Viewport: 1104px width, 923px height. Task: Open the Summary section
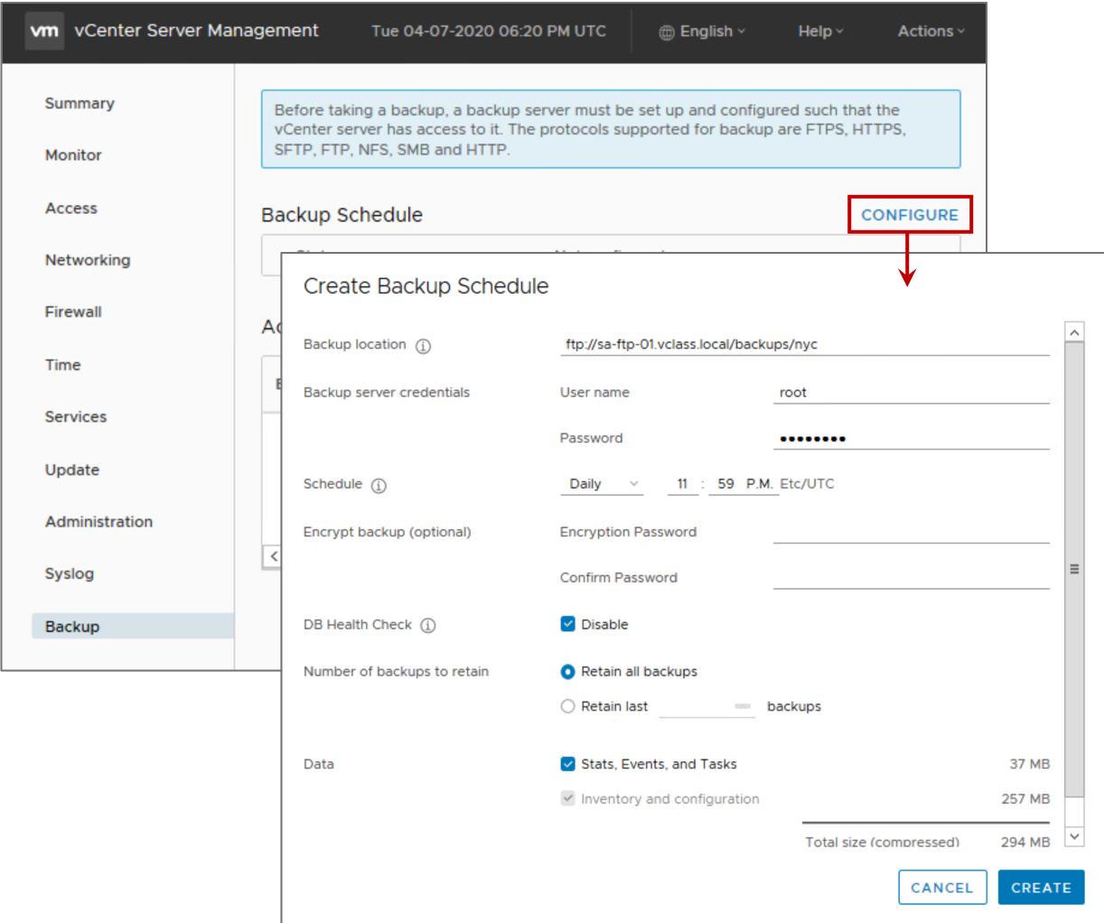coord(80,103)
